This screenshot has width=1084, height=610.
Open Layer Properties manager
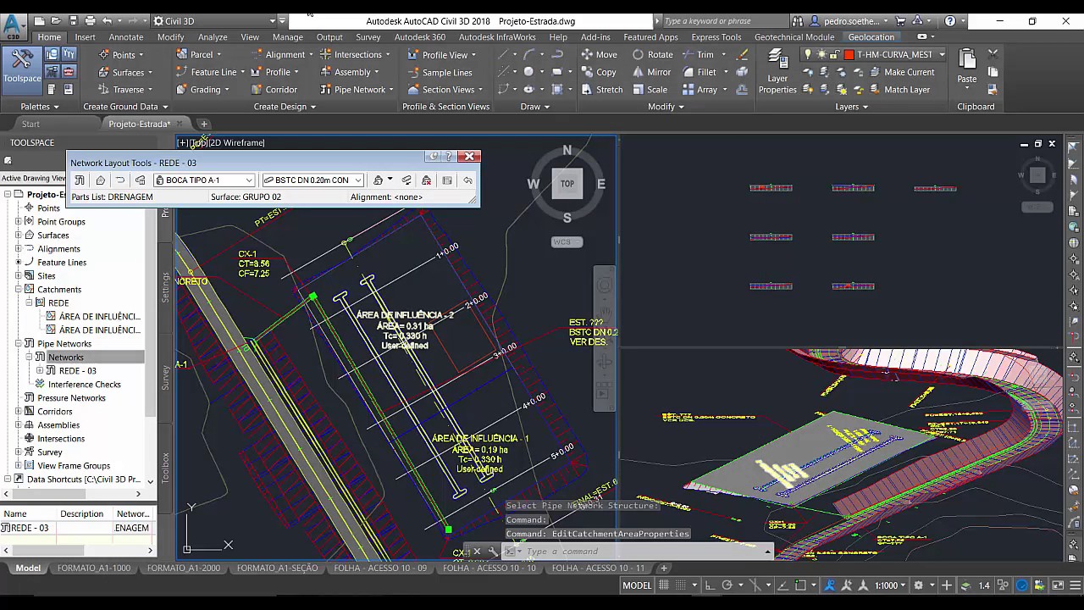(x=777, y=71)
